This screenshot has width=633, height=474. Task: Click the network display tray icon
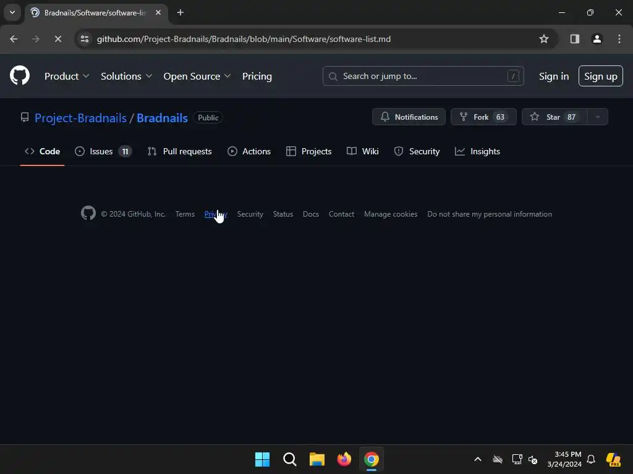(x=517, y=459)
